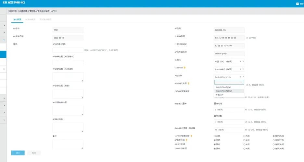The height and width of the screenshot is (162, 304).
Task: Clear the Map文件 selection with its x icon
Action: pyautogui.click(x=240, y=77)
